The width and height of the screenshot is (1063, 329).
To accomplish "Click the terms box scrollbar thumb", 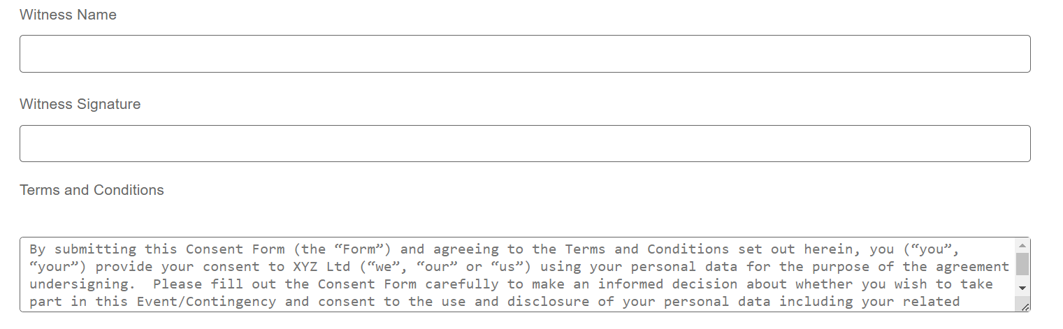I will pos(1022,265).
